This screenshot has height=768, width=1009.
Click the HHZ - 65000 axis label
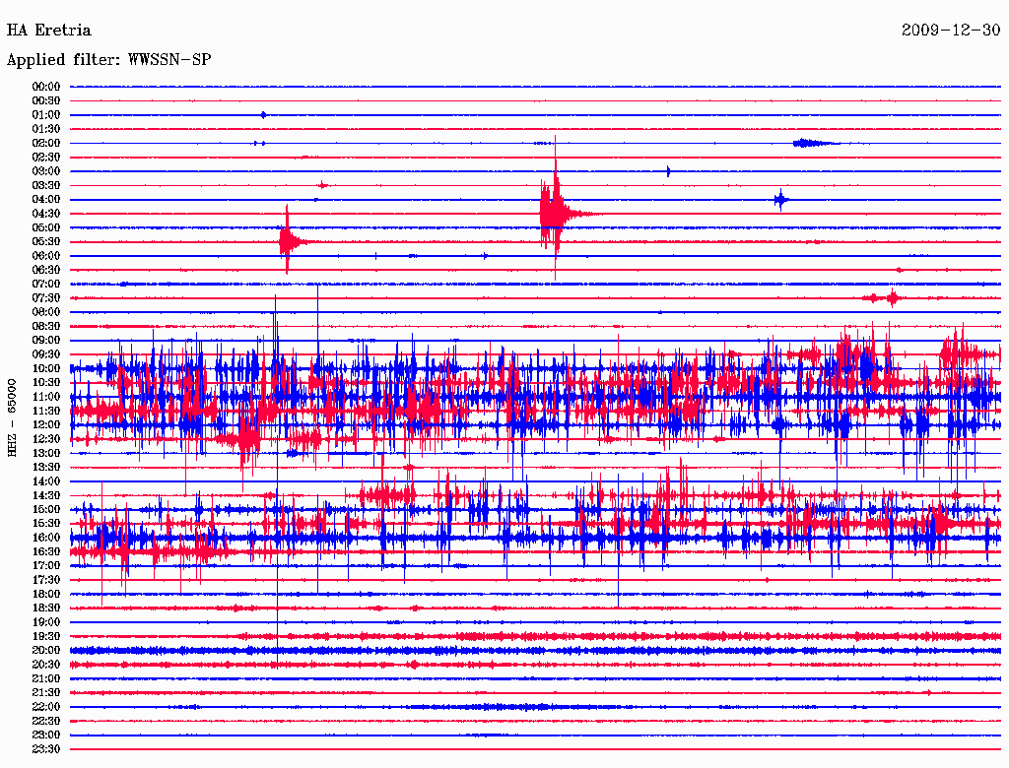coord(12,417)
